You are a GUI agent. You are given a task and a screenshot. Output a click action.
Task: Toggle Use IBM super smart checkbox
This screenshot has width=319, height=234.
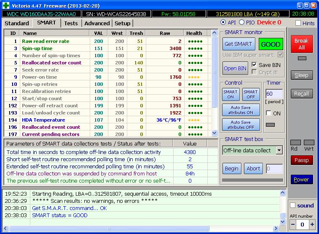coord(280,55)
